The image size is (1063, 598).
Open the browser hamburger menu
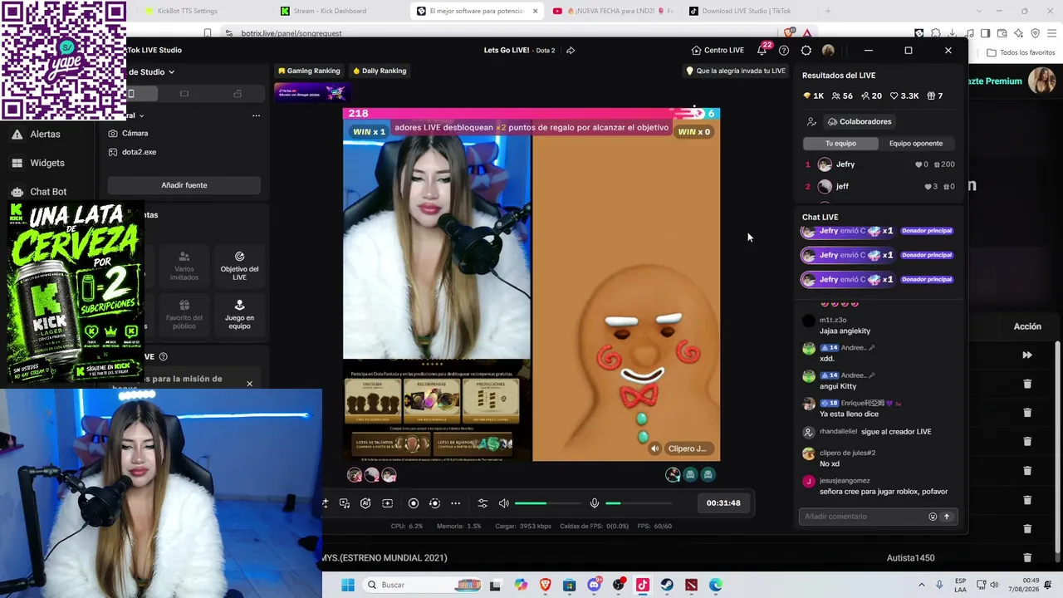coord(1052,33)
